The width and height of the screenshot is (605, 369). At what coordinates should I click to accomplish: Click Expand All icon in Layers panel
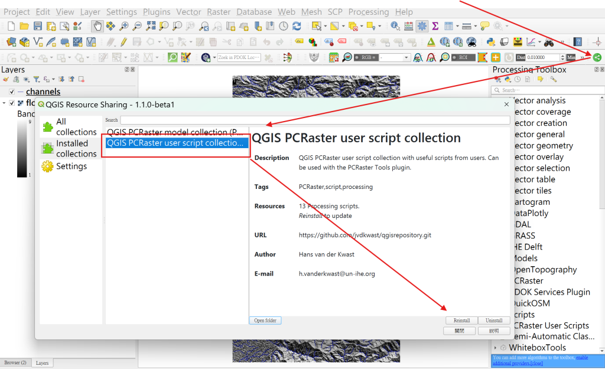click(61, 80)
